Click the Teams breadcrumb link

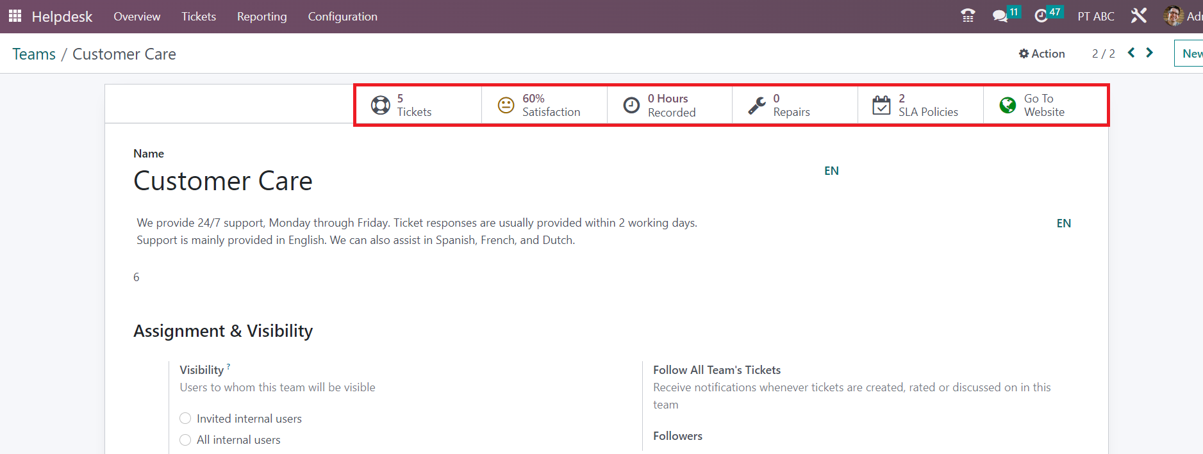point(34,54)
